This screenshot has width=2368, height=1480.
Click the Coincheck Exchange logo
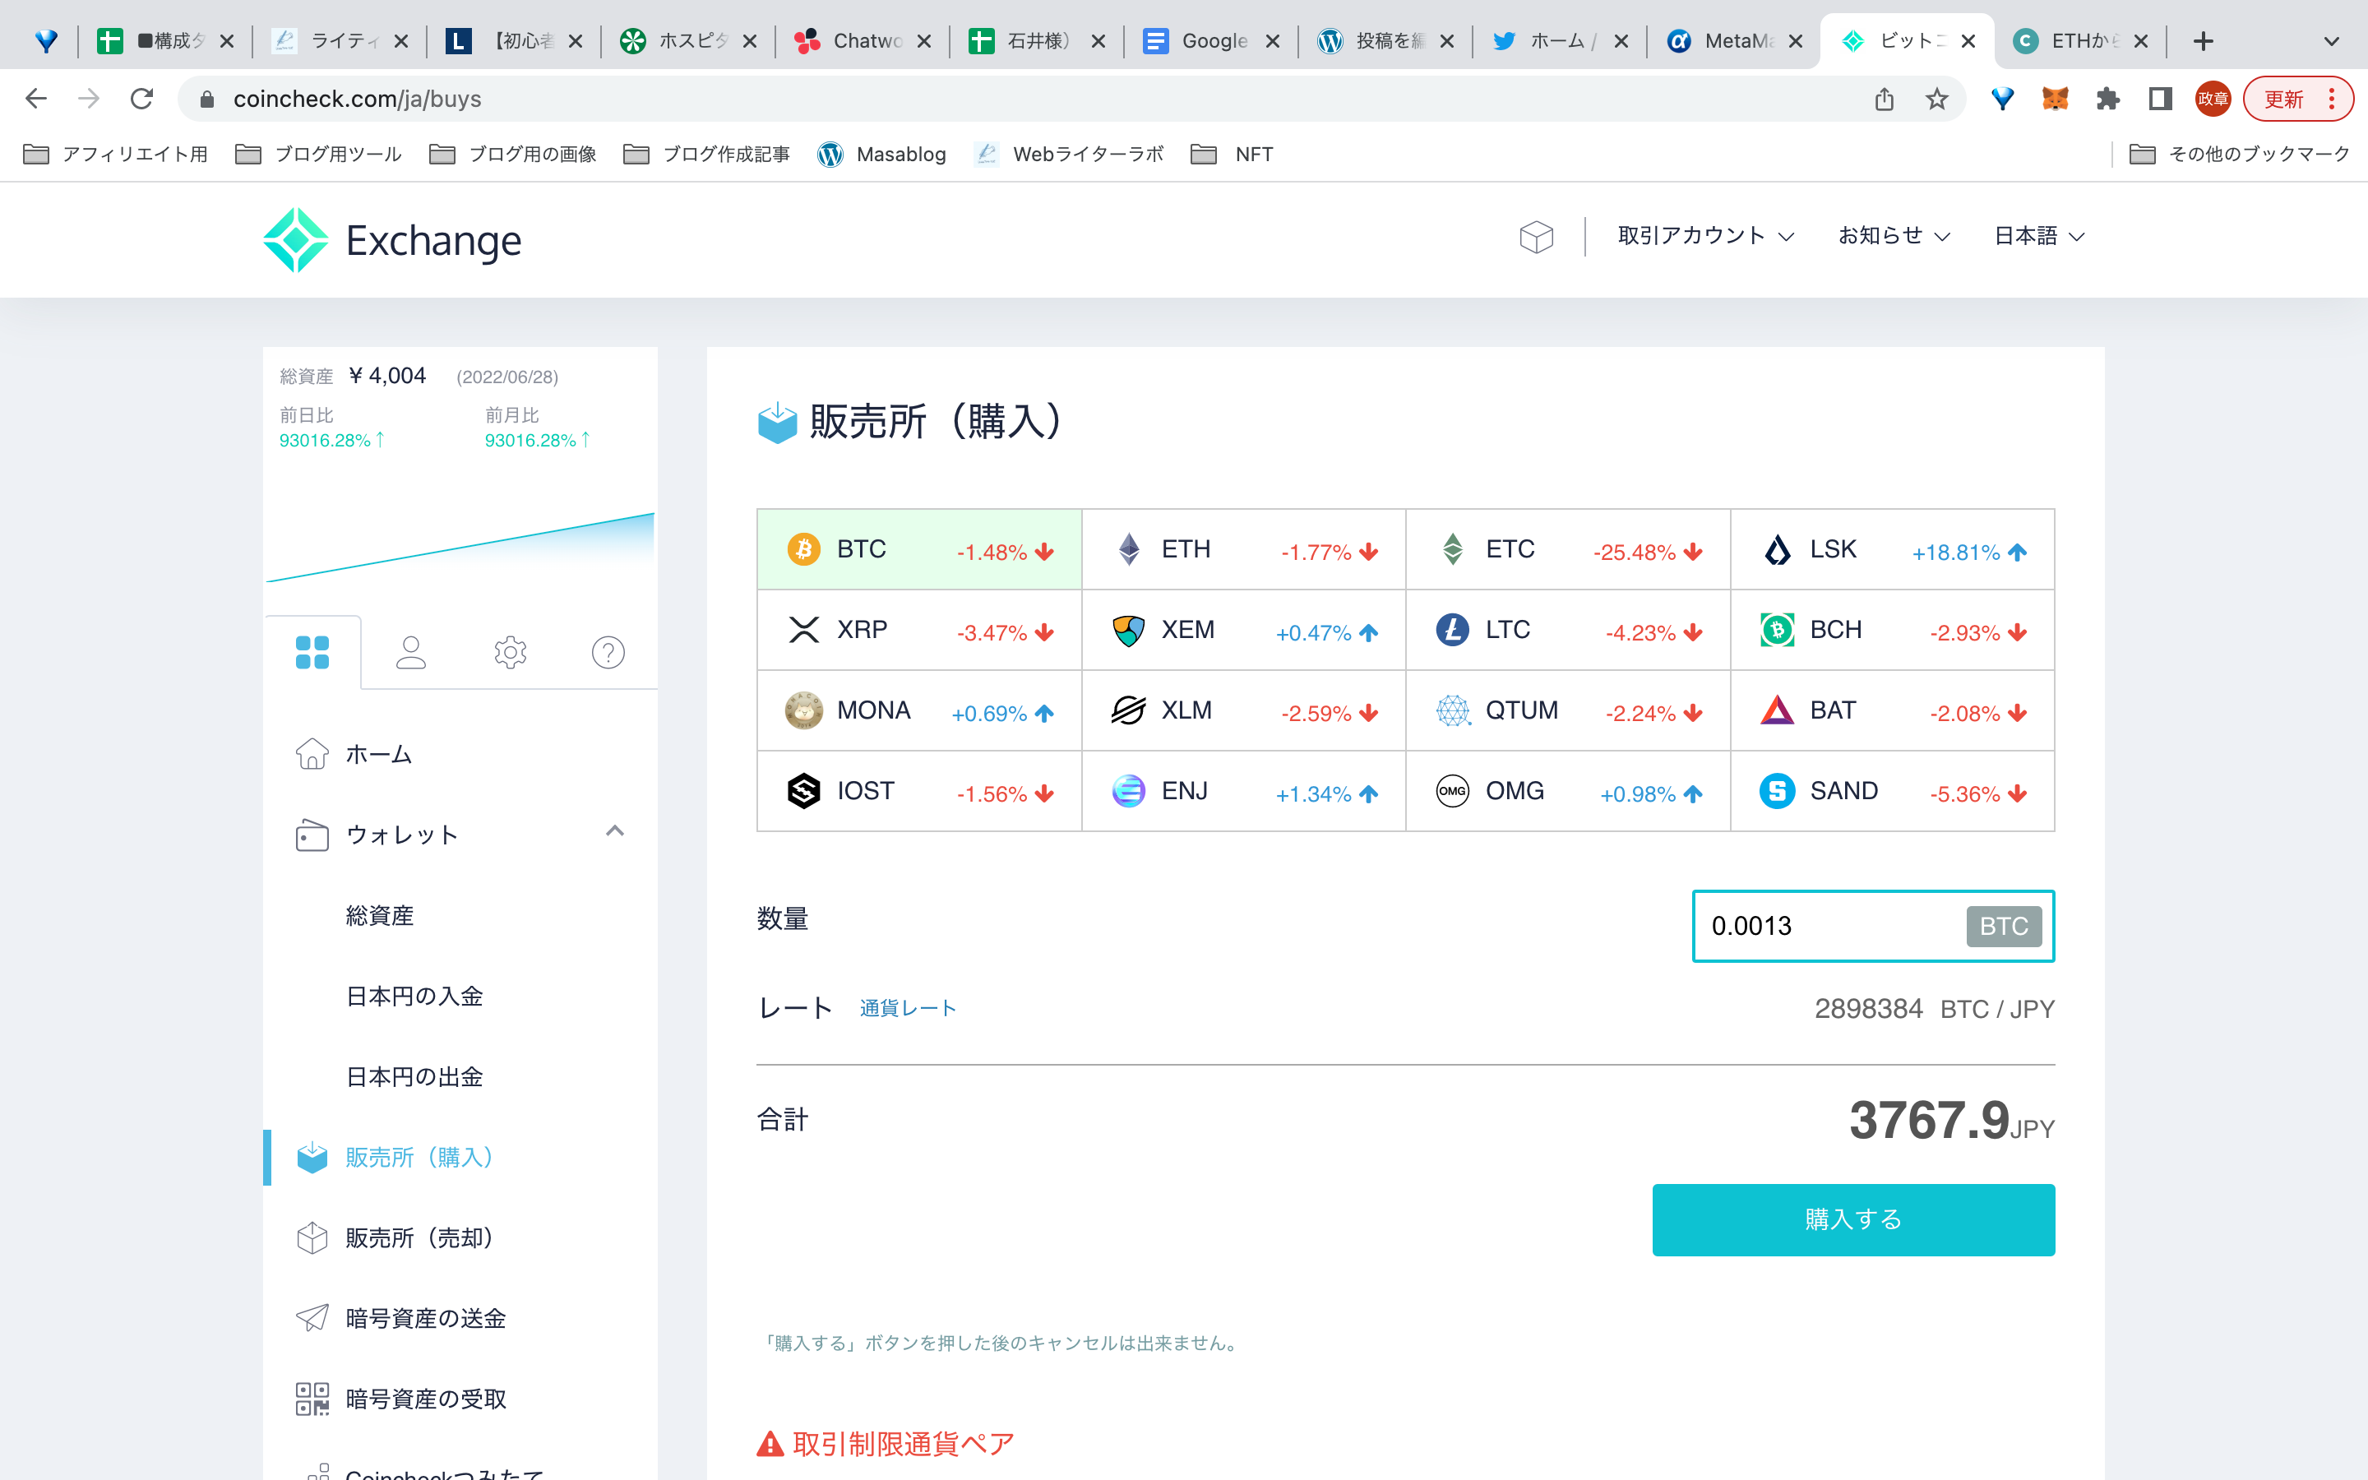click(392, 240)
